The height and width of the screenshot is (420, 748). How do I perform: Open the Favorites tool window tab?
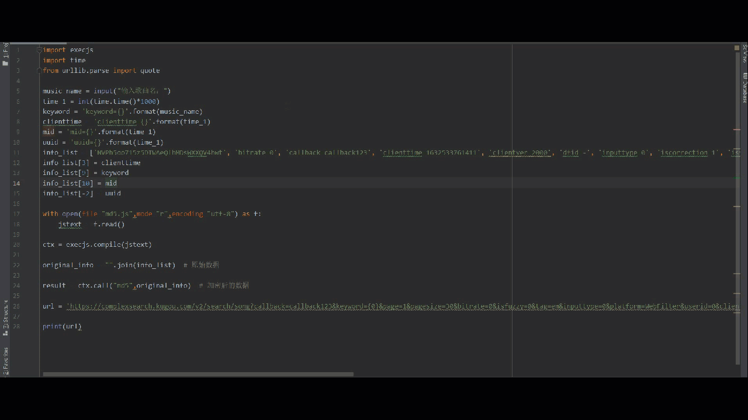click(5, 361)
